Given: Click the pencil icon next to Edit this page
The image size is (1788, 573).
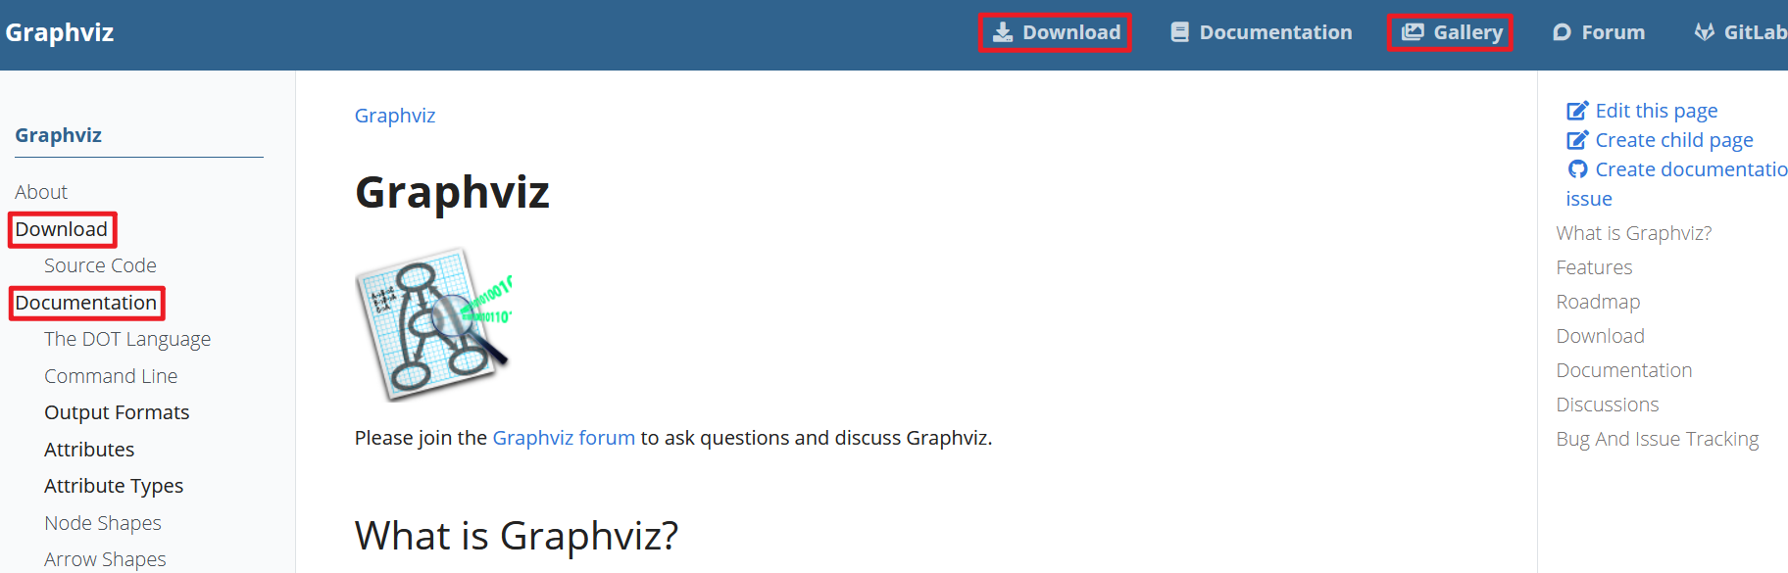Looking at the screenshot, I should 1577,110.
